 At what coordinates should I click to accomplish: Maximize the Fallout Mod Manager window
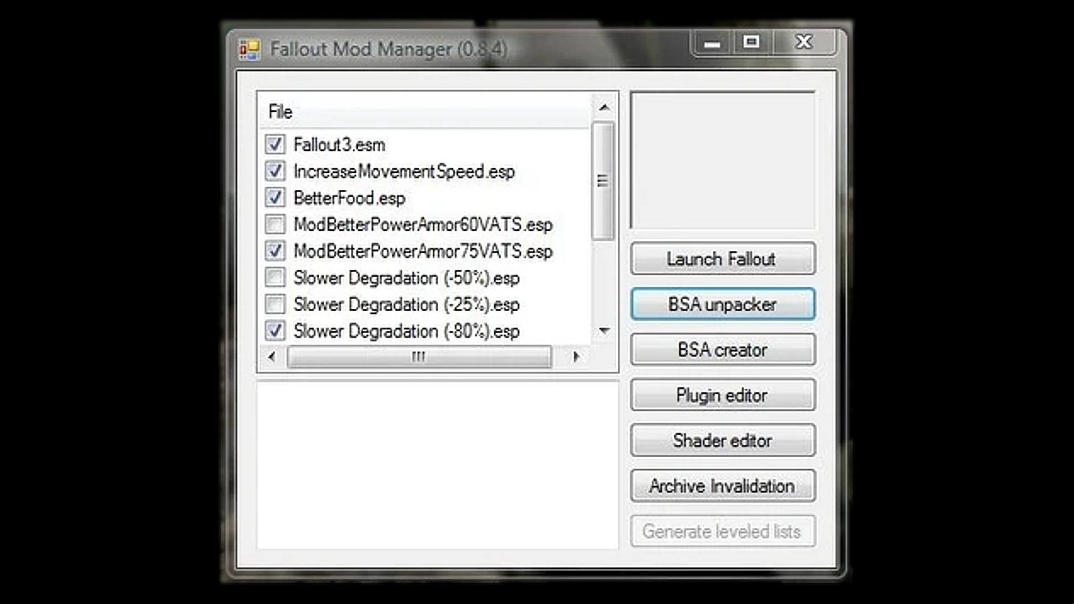click(751, 42)
